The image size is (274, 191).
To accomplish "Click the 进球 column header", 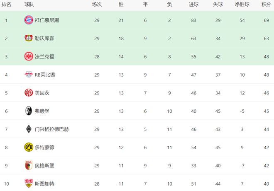I will pyautogui.click(x=193, y=5).
